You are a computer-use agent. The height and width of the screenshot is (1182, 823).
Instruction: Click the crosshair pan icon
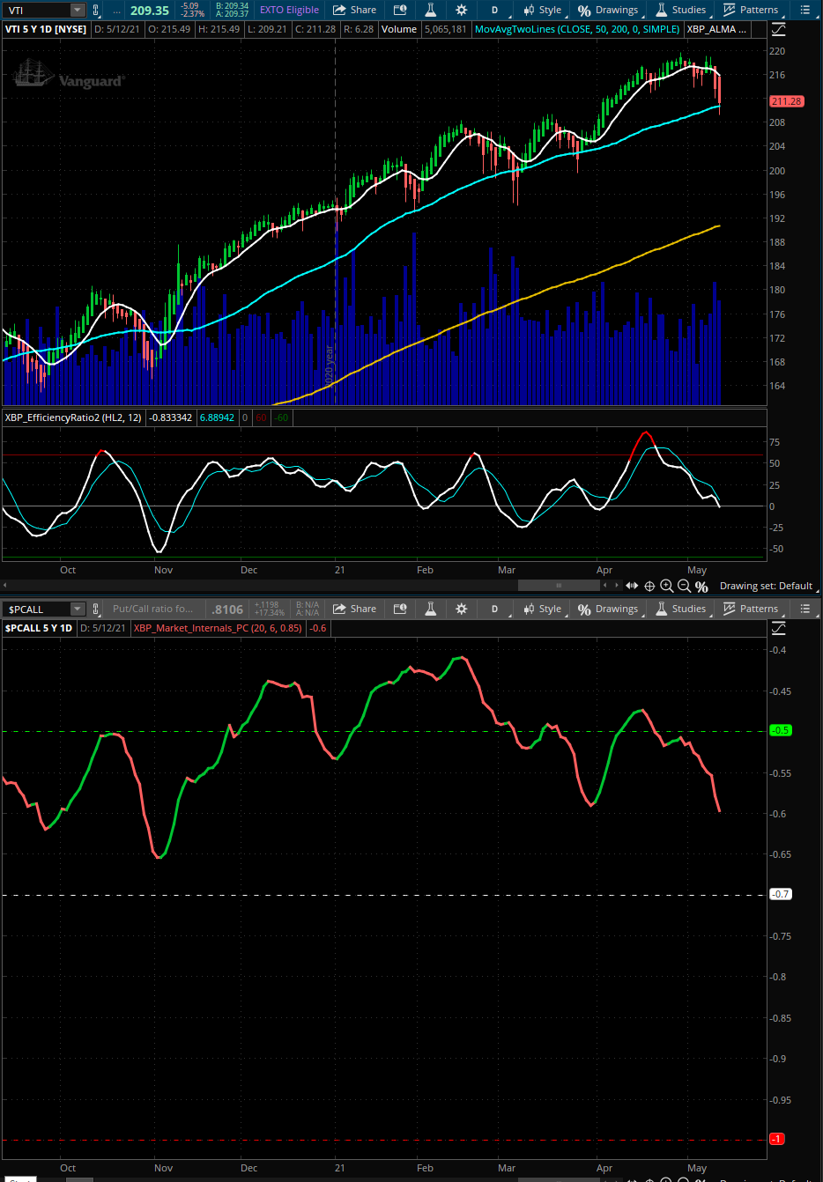[x=649, y=587]
